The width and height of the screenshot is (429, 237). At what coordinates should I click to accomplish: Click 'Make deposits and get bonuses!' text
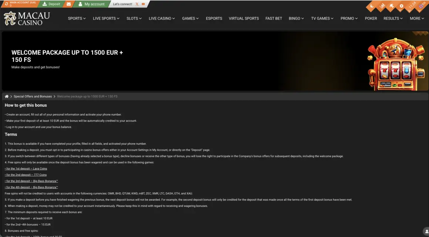36,67
